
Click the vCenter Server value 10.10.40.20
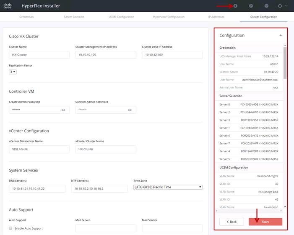[271, 72]
